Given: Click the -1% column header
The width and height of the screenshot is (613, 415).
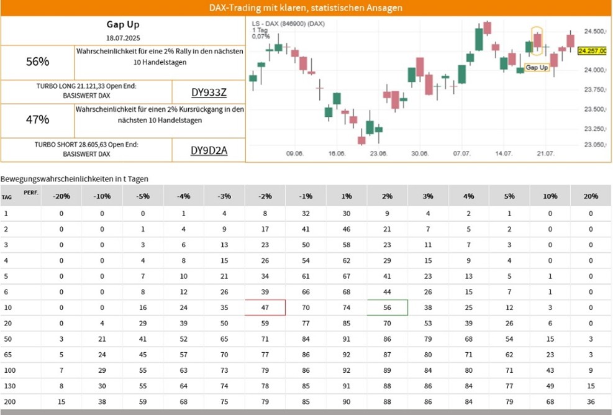Looking at the screenshot, I should [x=306, y=196].
